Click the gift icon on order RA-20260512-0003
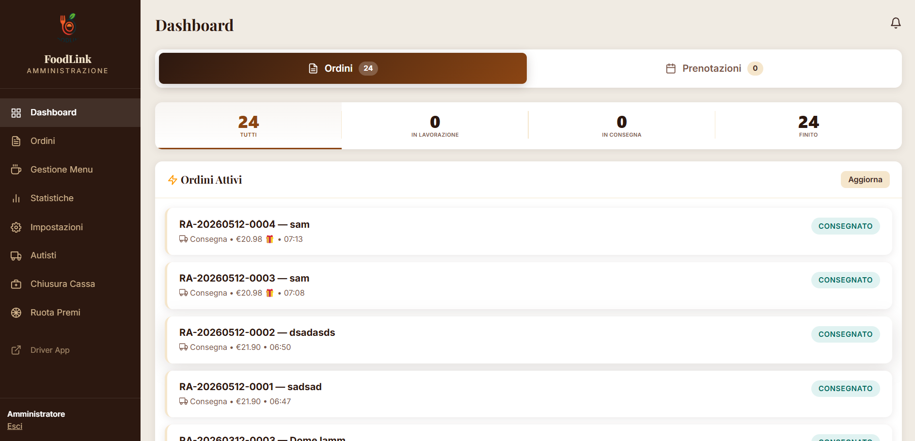 [270, 293]
